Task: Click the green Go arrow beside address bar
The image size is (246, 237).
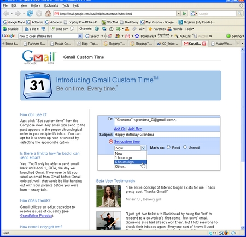Action: pos(184,14)
